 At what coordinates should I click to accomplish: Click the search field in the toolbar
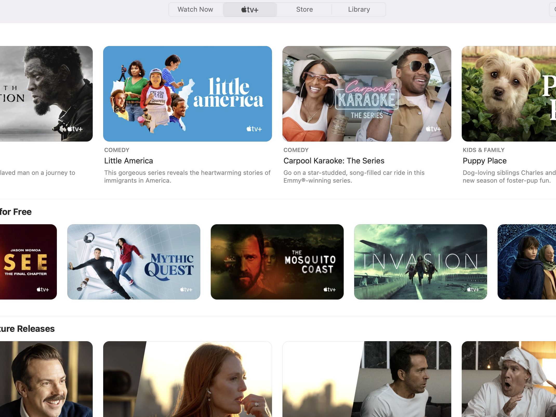553,10
